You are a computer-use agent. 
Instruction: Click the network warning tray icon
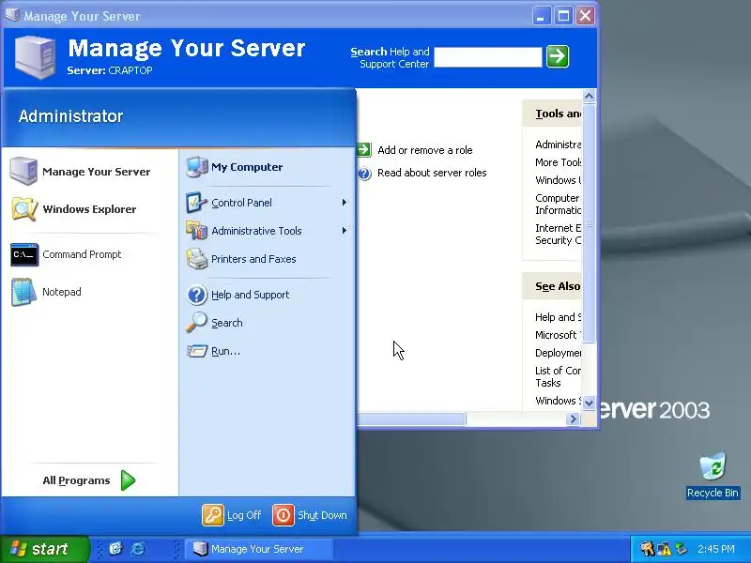point(665,549)
